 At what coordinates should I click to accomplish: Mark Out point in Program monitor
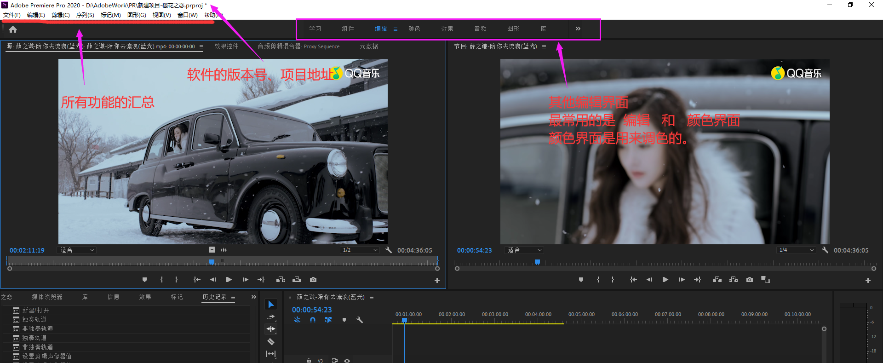[x=613, y=280]
